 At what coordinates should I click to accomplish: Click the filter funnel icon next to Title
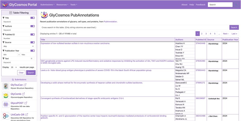point(4,18)
